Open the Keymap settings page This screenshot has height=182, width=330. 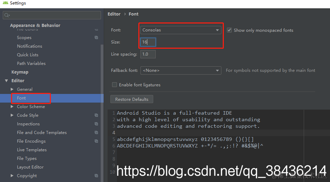click(20, 72)
